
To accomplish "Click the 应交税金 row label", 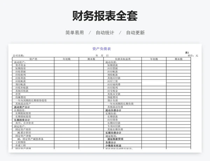I will [112, 91].
